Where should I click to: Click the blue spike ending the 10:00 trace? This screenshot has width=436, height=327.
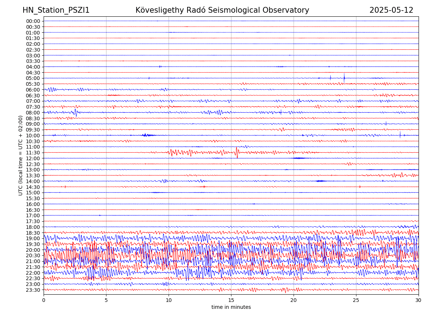[400, 135]
